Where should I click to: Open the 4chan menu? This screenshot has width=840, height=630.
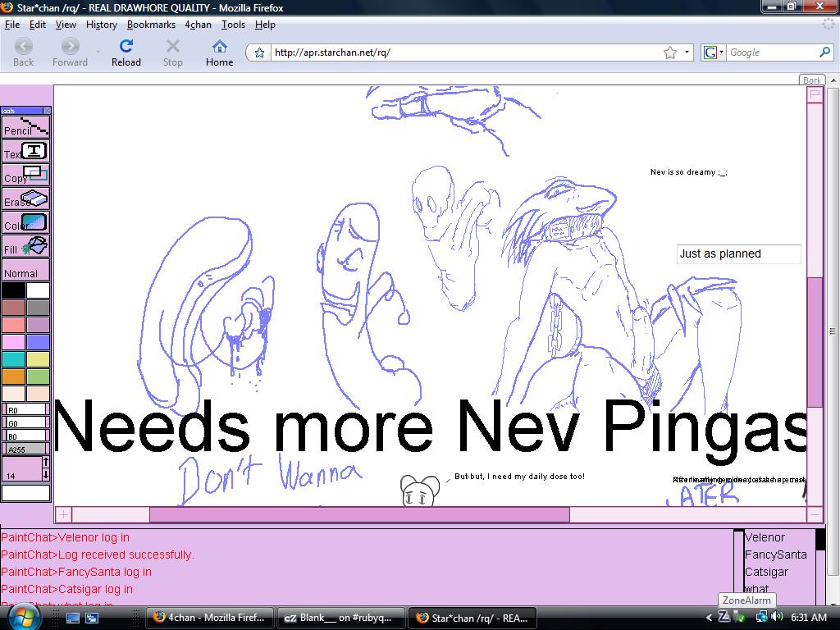tap(198, 25)
